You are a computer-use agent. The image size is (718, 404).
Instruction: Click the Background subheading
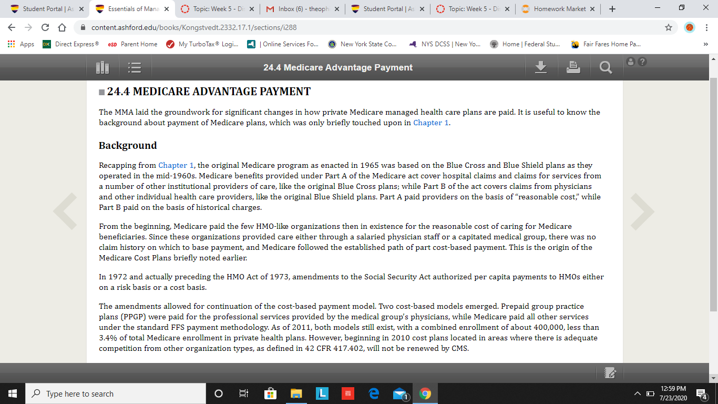point(128,146)
